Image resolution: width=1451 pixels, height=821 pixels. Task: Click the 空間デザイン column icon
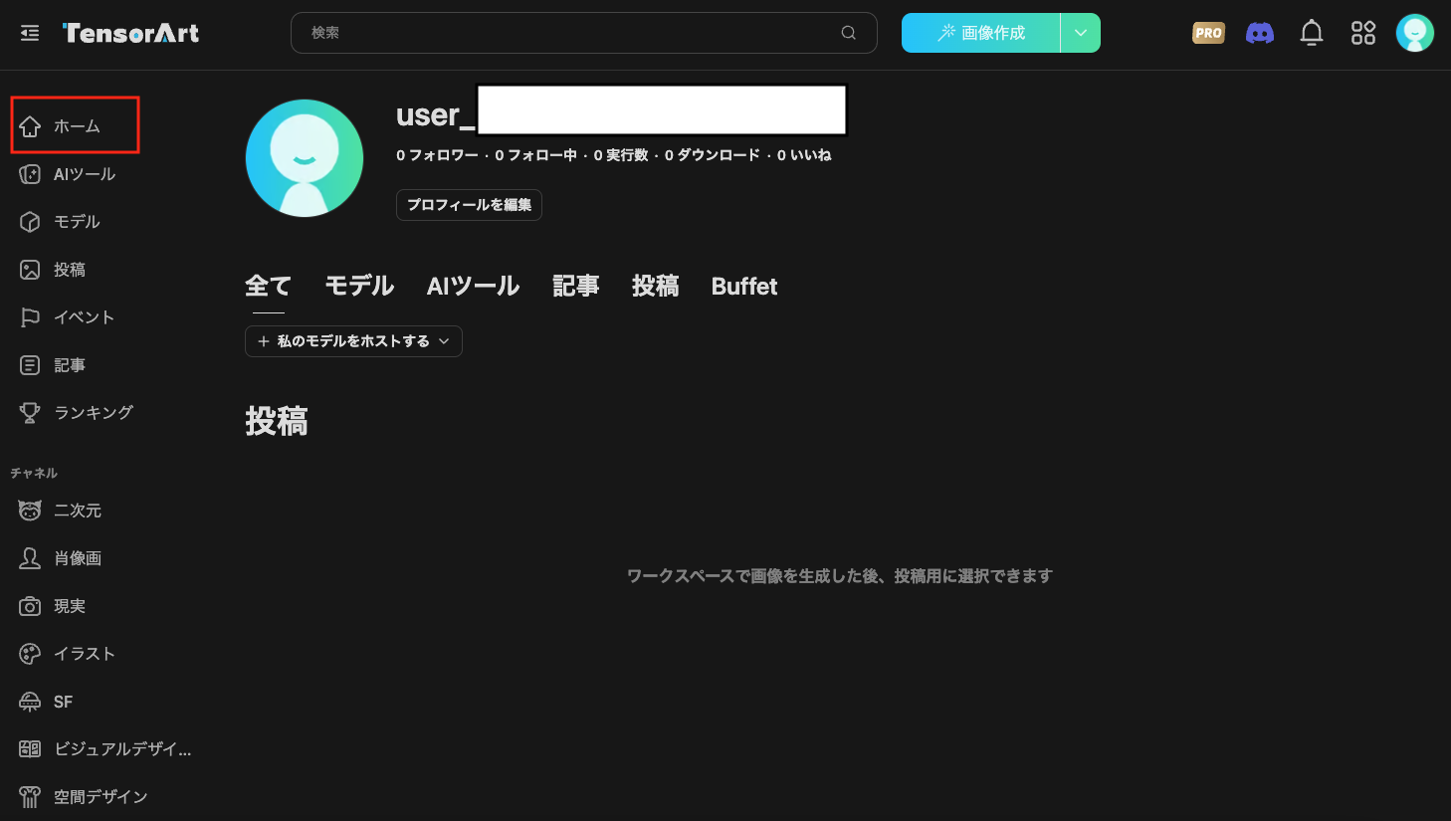click(x=30, y=797)
